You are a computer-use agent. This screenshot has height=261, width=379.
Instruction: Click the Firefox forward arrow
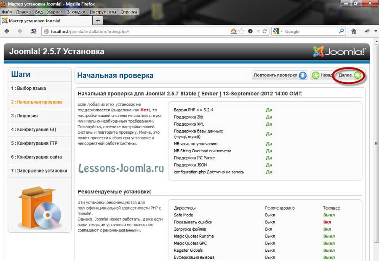(x=20, y=31)
